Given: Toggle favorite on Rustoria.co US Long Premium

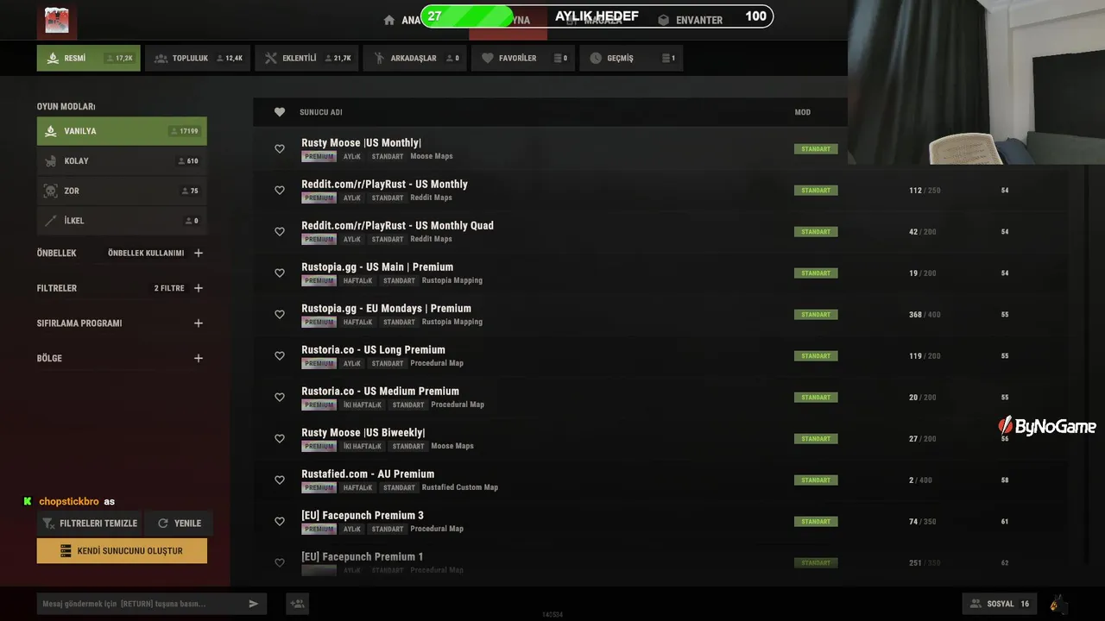Looking at the screenshot, I should click(280, 356).
